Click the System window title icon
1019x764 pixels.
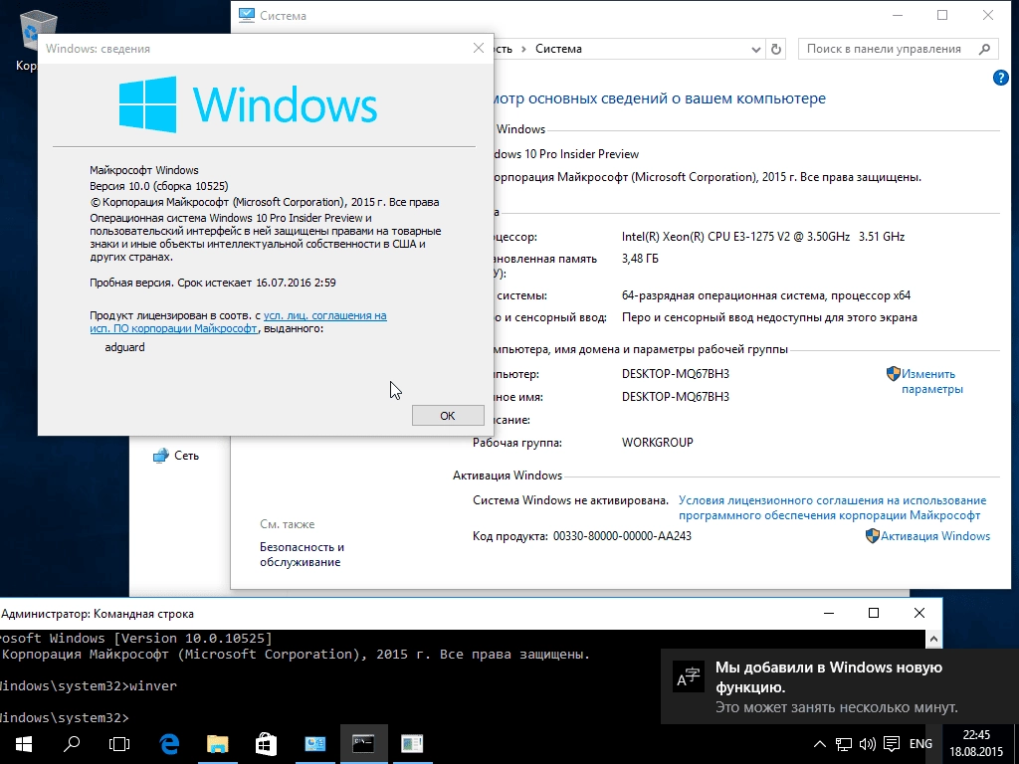coord(247,15)
